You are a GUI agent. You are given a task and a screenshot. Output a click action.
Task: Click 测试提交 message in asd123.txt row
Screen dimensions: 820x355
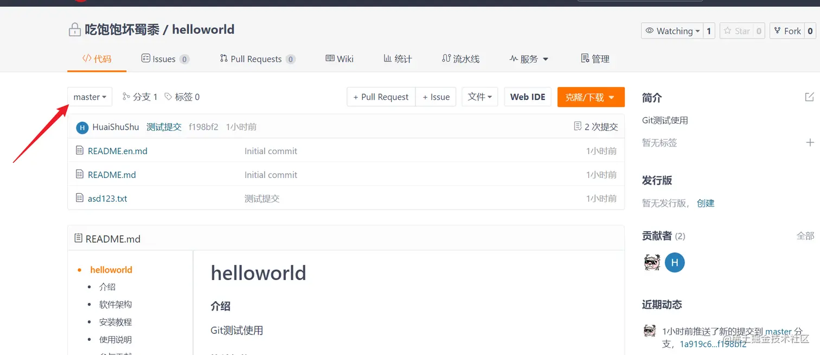click(262, 199)
